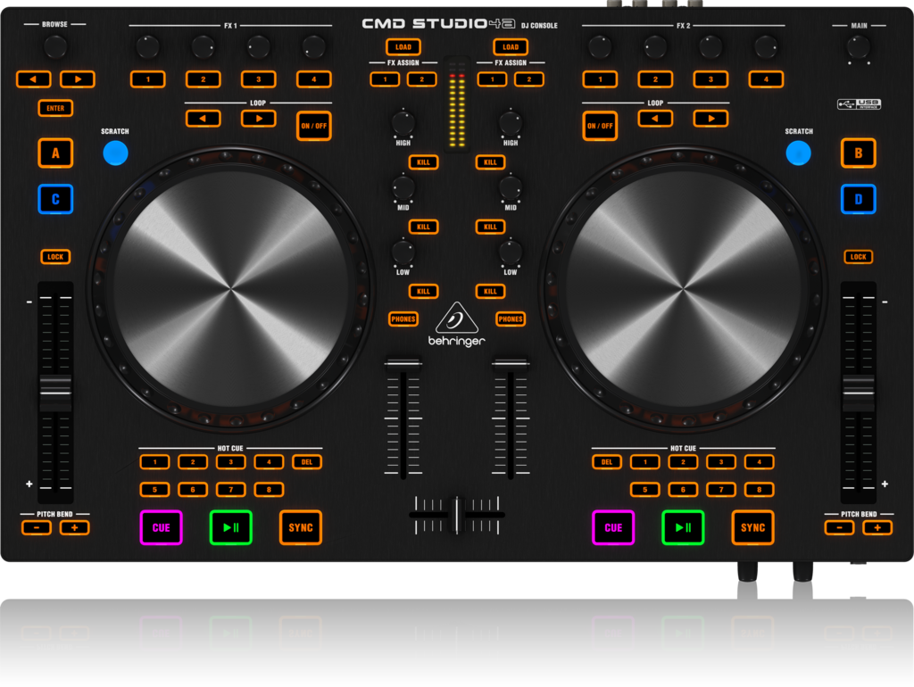
Task: Click right deck pitch fader handle
Action: (x=859, y=393)
